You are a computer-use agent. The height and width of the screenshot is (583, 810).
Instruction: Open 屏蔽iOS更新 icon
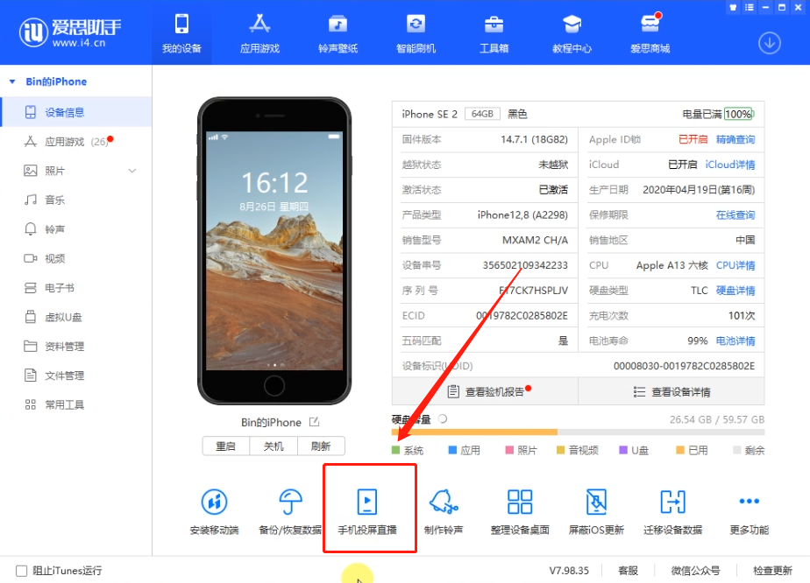tap(597, 502)
